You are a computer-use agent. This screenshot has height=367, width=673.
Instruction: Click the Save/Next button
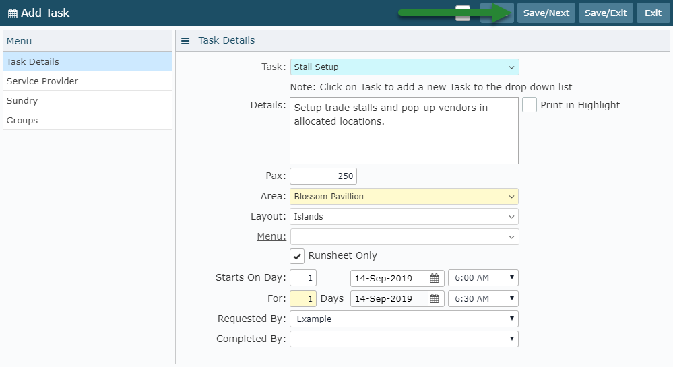click(546, 13)
